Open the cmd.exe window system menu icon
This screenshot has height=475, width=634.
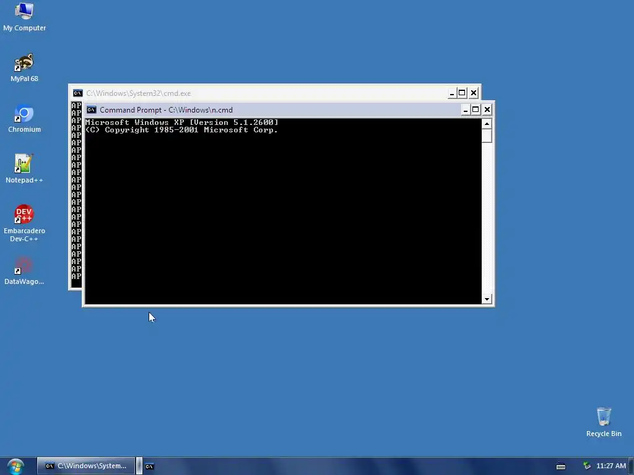coord(77,93)
